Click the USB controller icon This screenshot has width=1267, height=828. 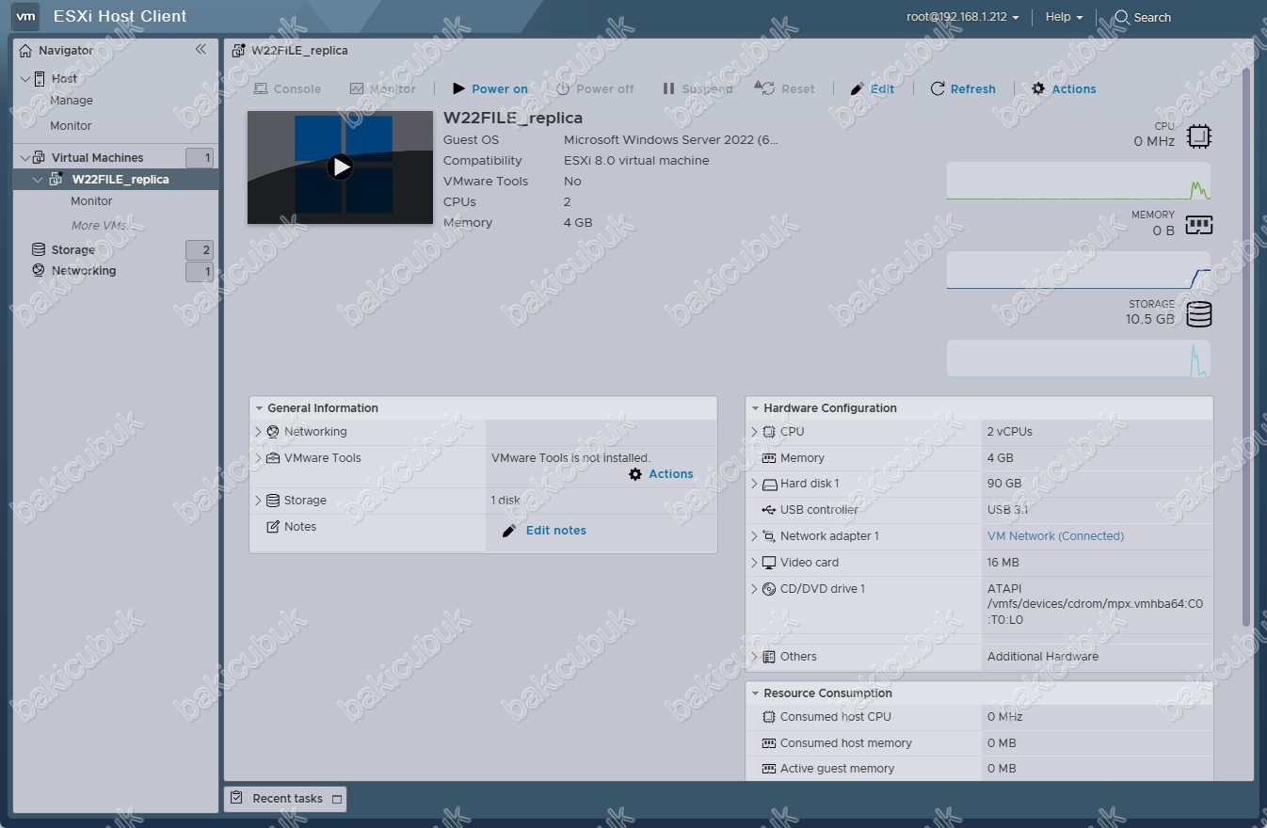pos(769,510)
